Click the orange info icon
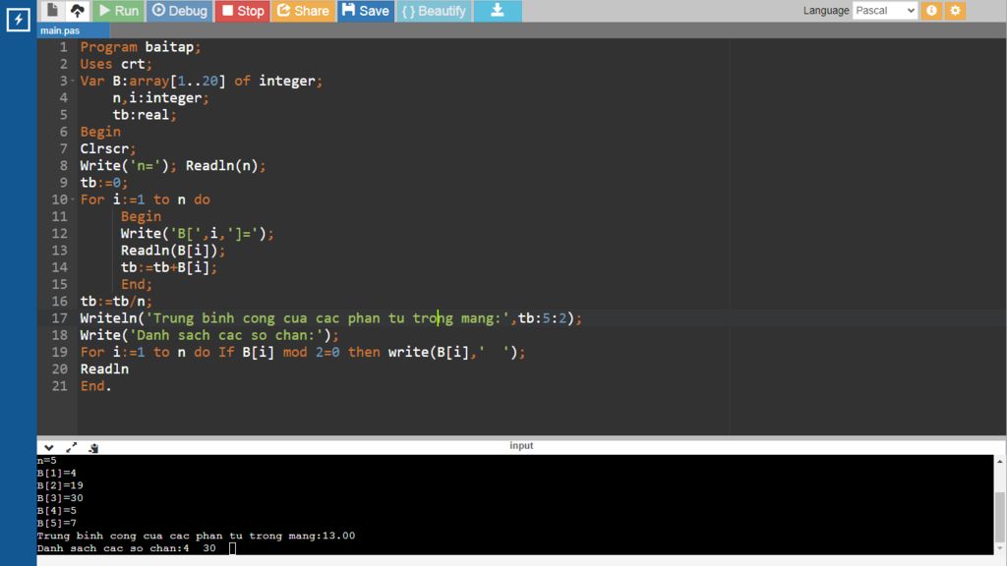Image resolution: width=1007 pixels, height=566 pixels. (931, 10)
